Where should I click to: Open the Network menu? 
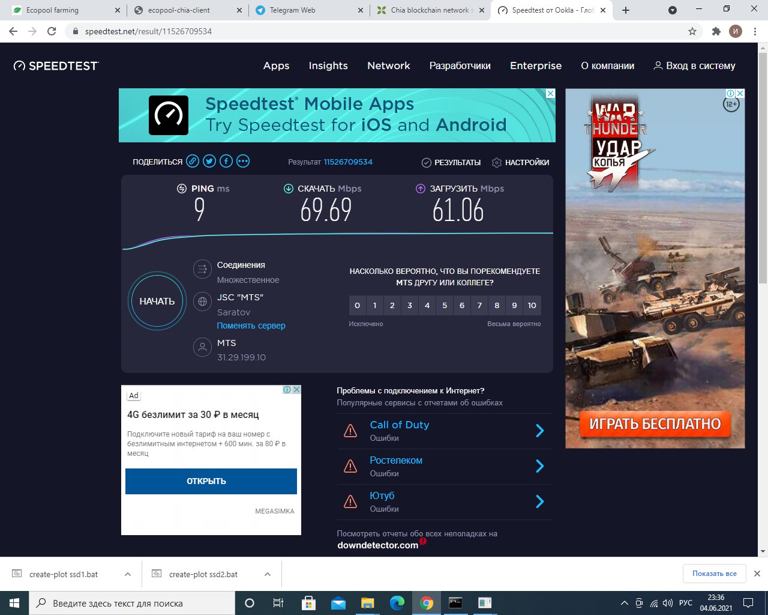tap(389, 66)
